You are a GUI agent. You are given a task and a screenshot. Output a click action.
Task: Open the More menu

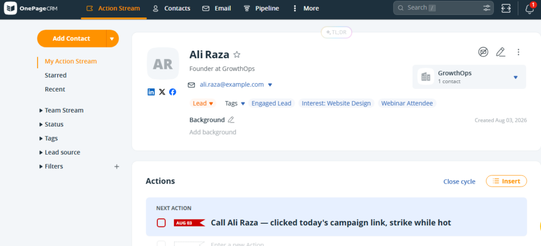(306, 8)
